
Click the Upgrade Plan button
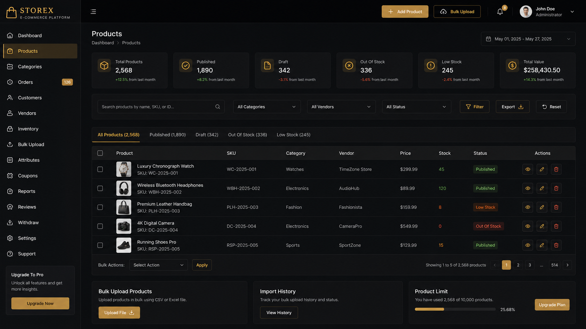[x=552, y=305]
